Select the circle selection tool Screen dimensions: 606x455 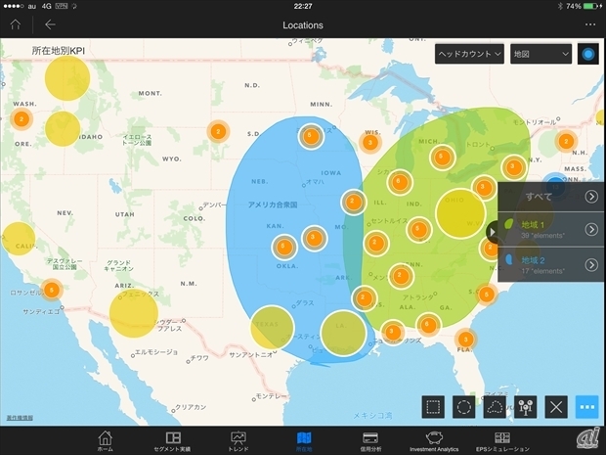[463, 407]
